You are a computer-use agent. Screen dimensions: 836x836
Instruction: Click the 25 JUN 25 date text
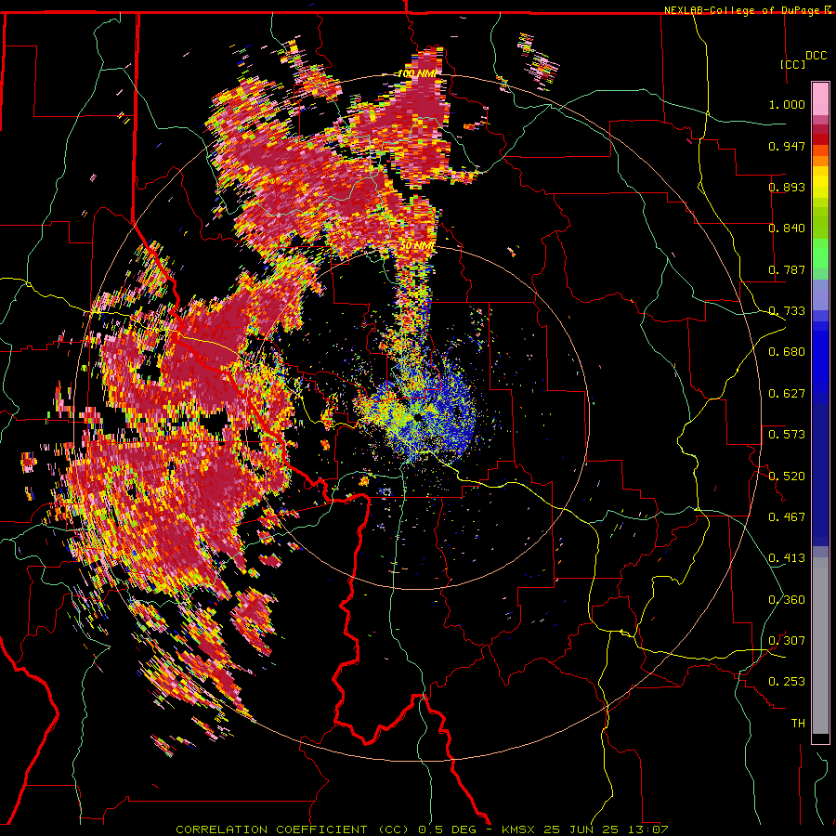[x=581, y=829]
